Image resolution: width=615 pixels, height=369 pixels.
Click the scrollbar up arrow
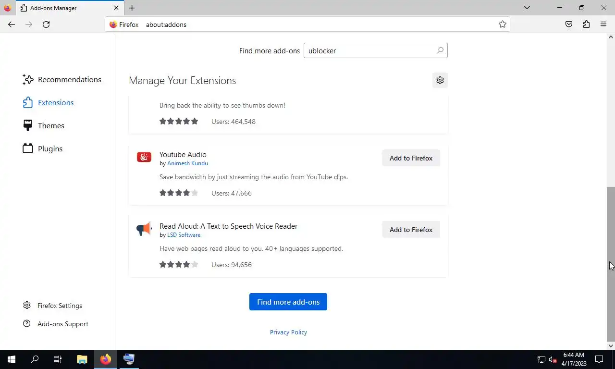(x=611, y=37)
